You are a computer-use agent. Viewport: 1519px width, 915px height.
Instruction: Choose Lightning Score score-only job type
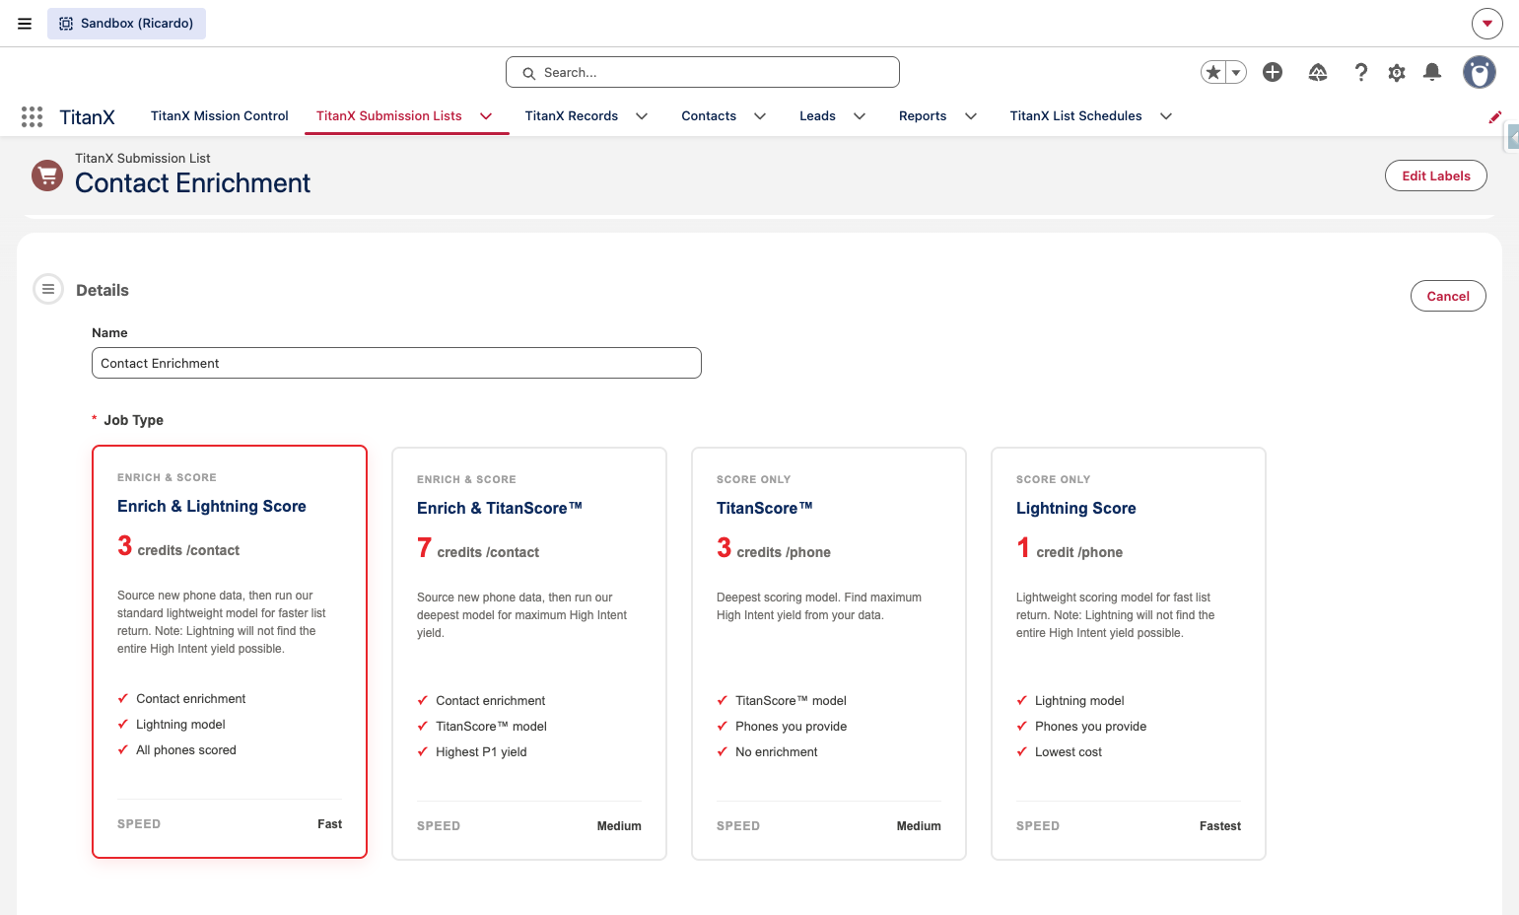(x=1129, y=654)
